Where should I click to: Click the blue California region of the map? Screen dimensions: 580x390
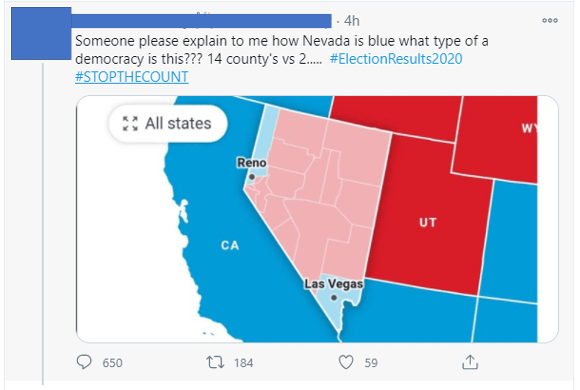coord(230,246)
